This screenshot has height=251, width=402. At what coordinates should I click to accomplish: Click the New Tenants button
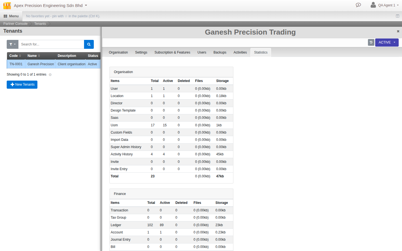(x=22, y=85)
